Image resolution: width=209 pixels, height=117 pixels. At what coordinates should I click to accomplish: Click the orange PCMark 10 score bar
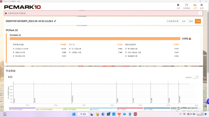[95, 39]
